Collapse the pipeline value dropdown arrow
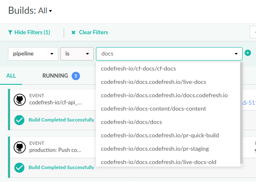The height and width of the screenshot is (182, 256). pos(236,54)
